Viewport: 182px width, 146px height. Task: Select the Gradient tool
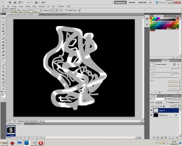coord(3,55)
